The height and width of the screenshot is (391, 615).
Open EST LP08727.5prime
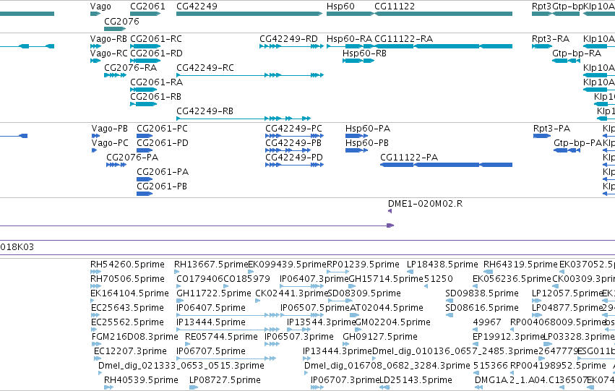[225, 380]
